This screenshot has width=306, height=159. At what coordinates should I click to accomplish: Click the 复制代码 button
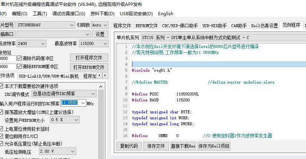click(129, 146)
